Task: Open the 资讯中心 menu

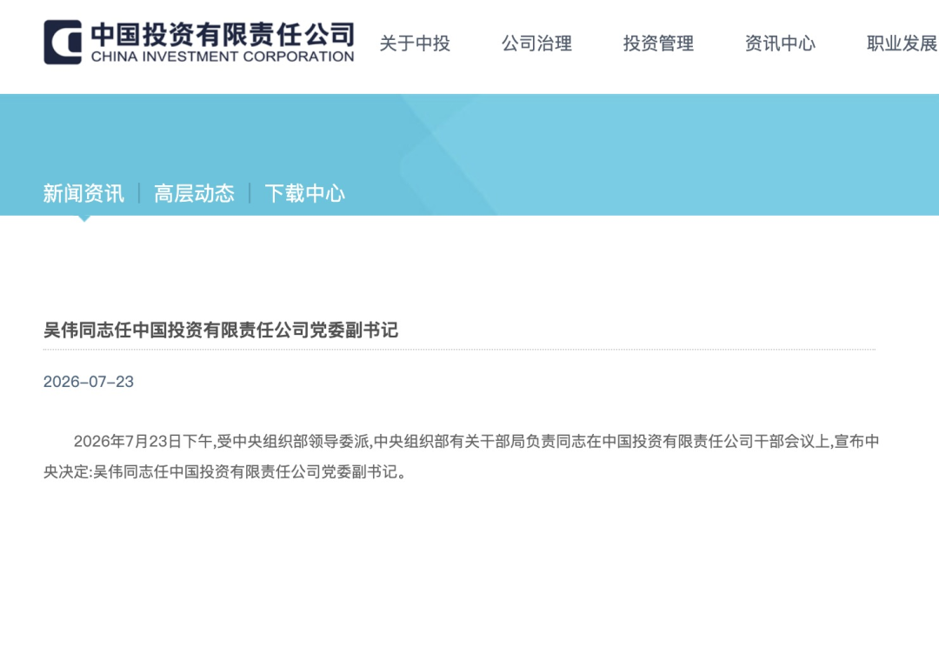Action: click(x=780, y=43)
